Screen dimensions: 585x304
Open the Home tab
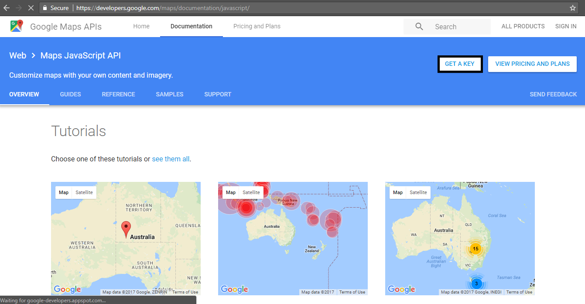coord(141,26)
